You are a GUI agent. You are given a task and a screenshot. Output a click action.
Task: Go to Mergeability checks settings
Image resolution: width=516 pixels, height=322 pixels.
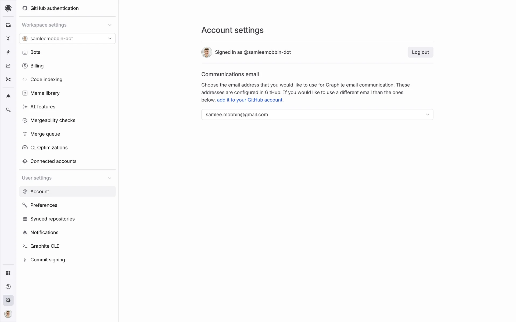[x=53, y=120]
